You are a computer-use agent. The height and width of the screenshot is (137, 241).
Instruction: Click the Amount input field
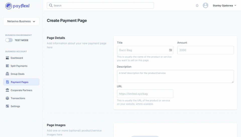[x=205, y=50]
